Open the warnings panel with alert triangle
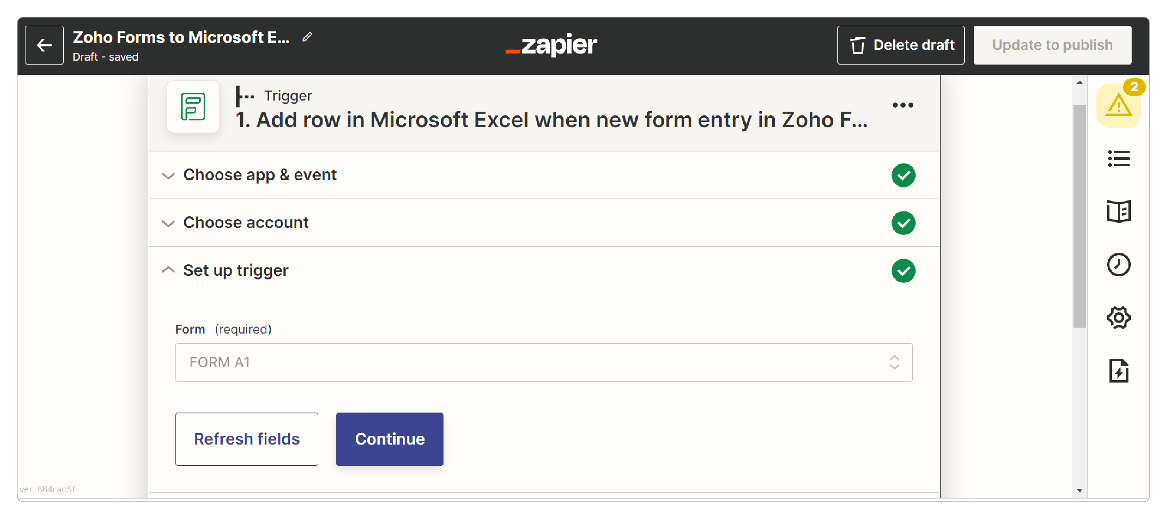The height and width of the screenshot is (519, 1167). tap(1118, 105)
